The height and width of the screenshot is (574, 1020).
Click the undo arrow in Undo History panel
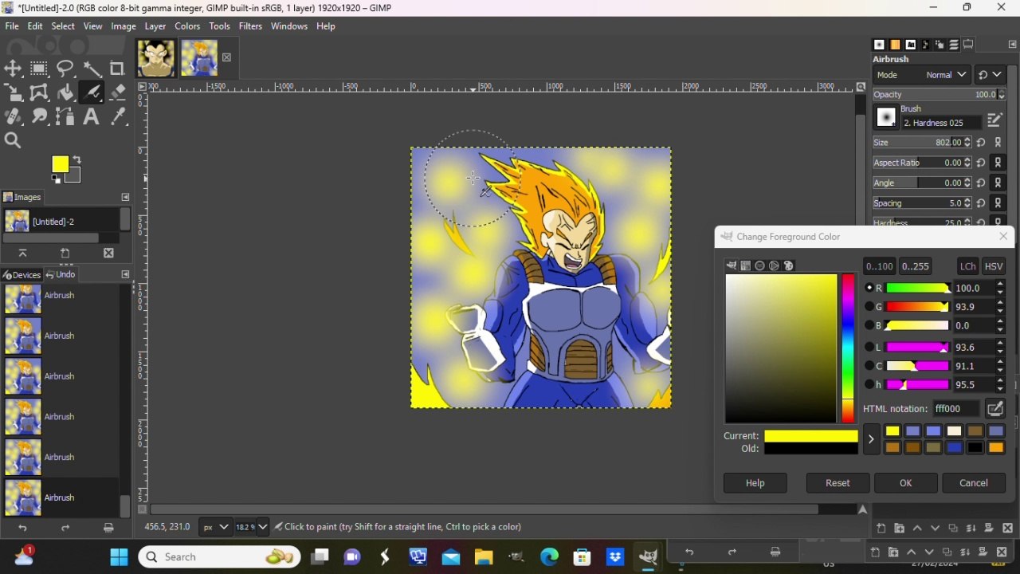click(23, 529)
